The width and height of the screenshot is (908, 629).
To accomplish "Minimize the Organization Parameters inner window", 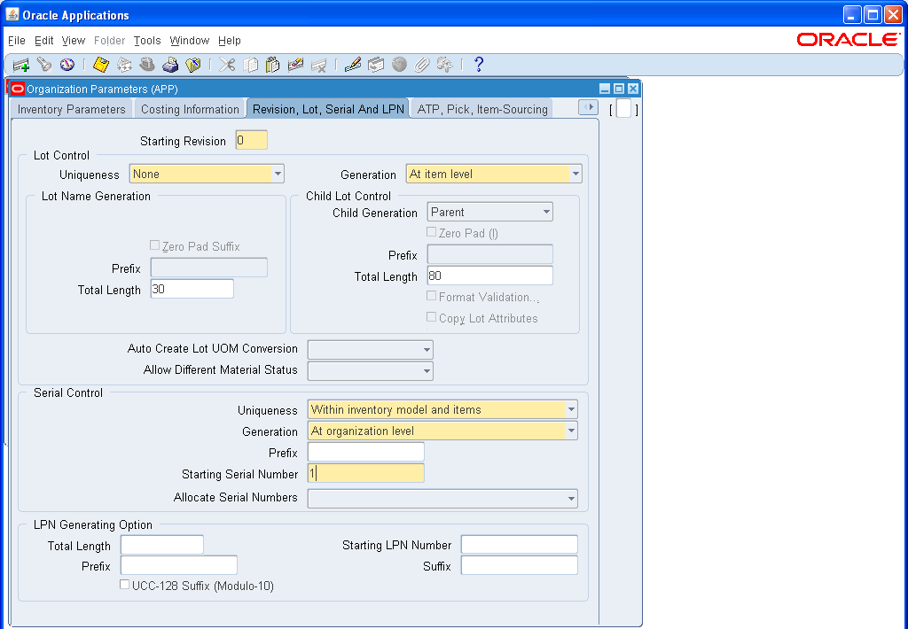I will point(605,89).
